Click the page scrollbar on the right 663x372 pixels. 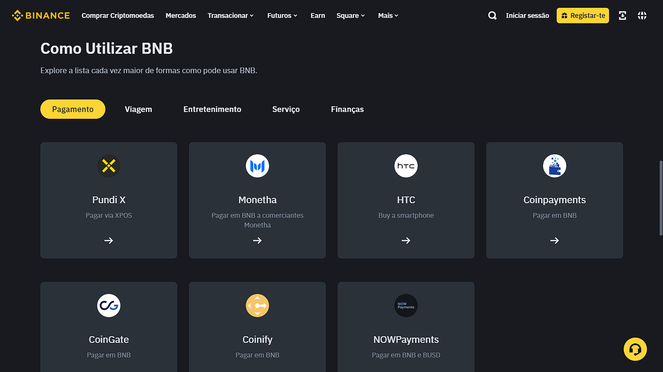click(660, 194)
